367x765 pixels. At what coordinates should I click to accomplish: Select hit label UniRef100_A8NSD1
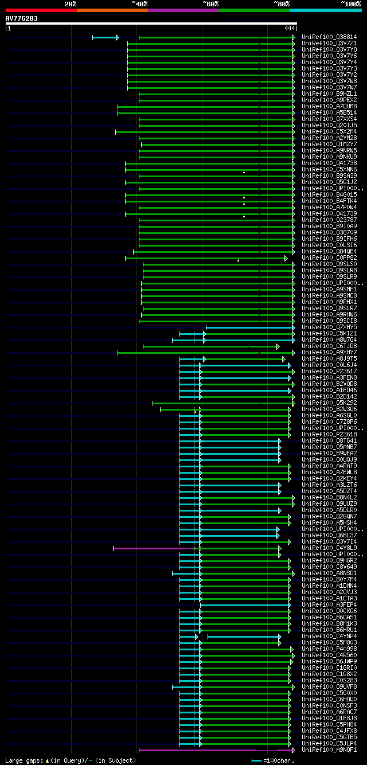329,573
